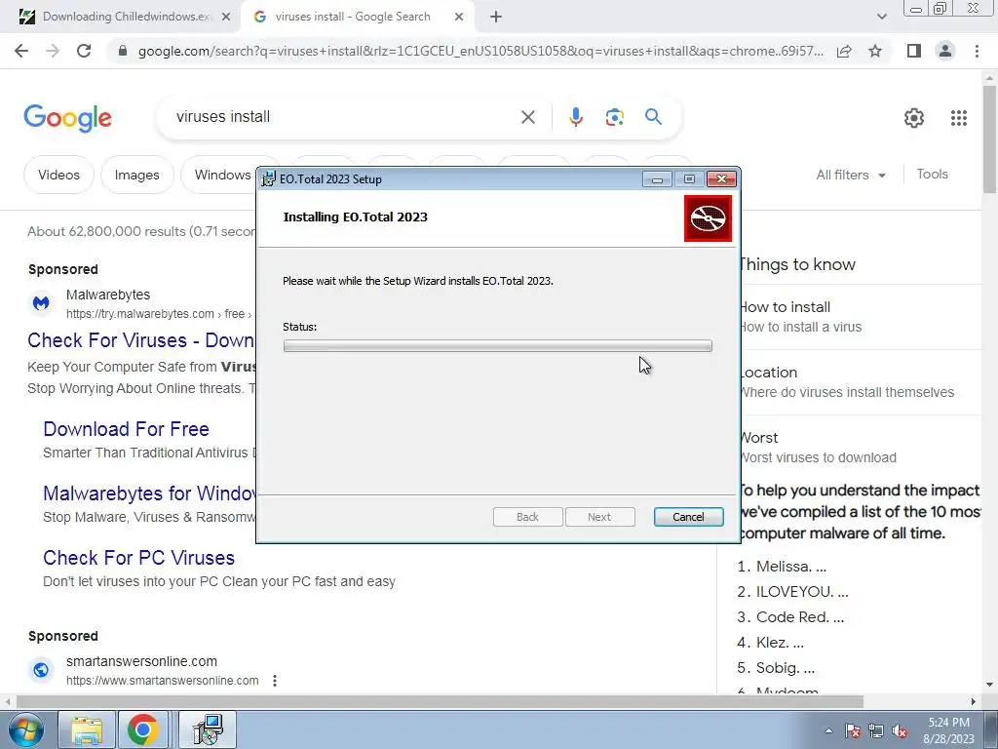Viewport: 998px width, 749px height.
Task: Click the blue search magnifier
Action: [653, 117]
